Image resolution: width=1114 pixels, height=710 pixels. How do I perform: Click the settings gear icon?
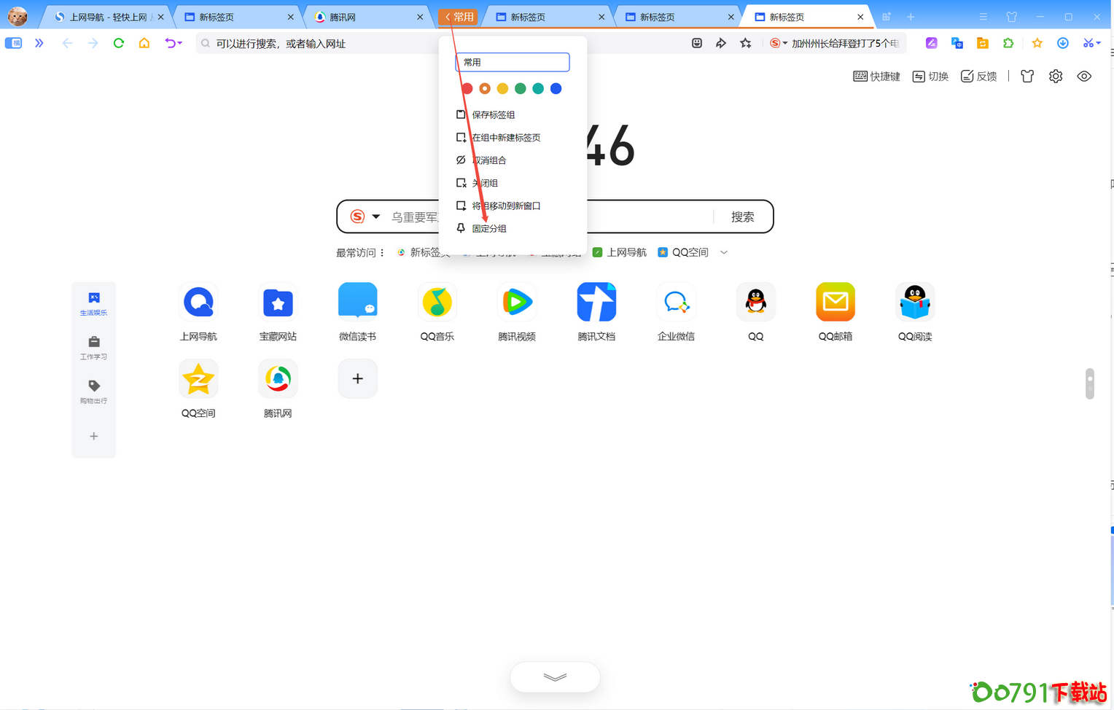coord(1055,77)
